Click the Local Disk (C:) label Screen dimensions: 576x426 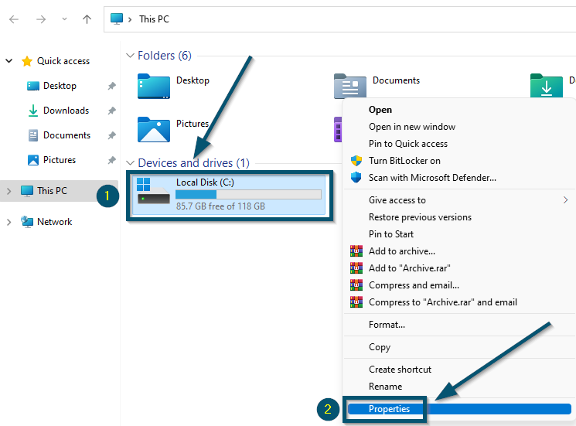click(205, 182)
